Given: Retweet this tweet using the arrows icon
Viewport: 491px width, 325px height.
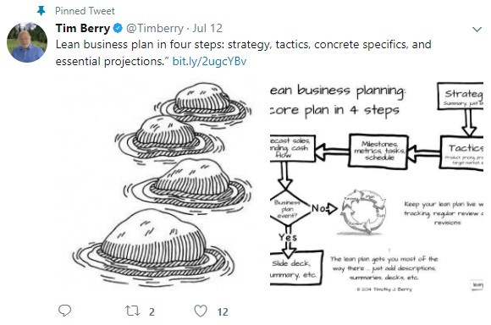Looking at the screenshot, I should pos(132,311).
